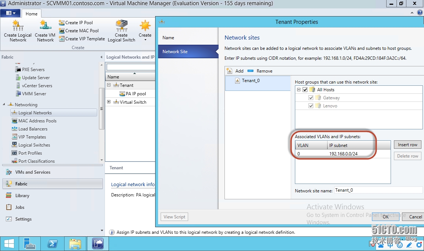This screenshot has height=251, width=424.
Task: Click the Create Logical Switch icon
Action: [121, 26]
